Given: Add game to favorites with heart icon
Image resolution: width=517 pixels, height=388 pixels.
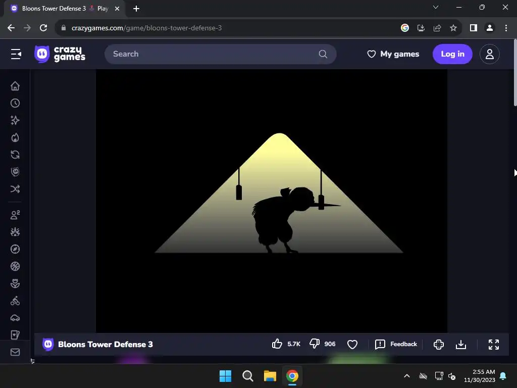Looking at the screenshot, I should coord(352,344).
